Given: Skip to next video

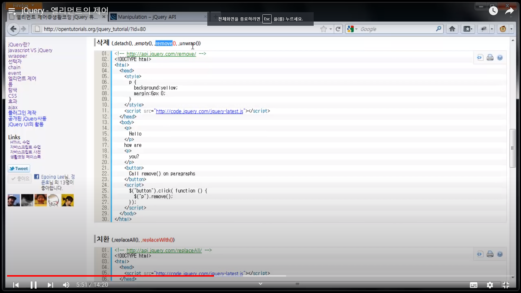Looking at the screenshot, I should (50, 285).
